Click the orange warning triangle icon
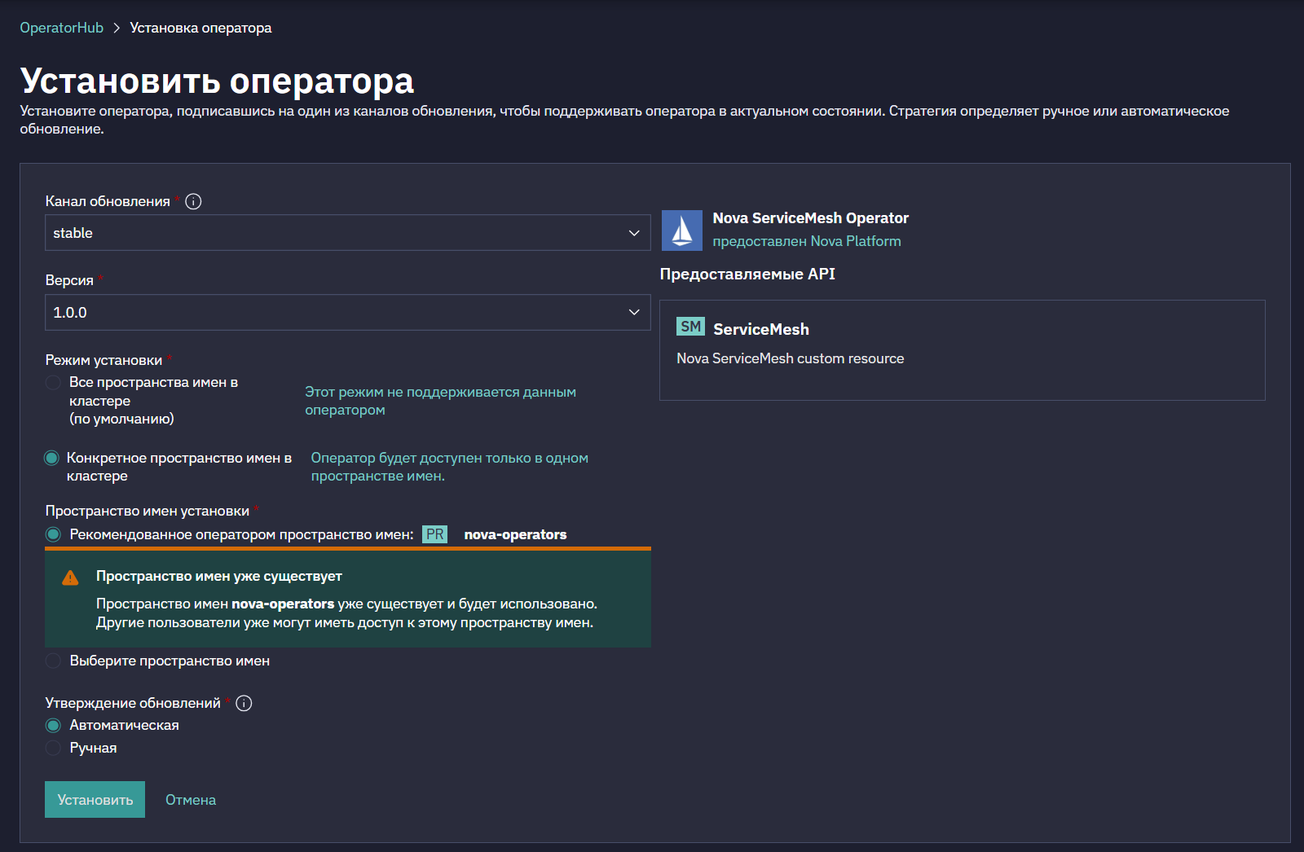The image size is (1304, 852). (71, 578)
